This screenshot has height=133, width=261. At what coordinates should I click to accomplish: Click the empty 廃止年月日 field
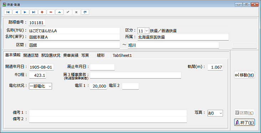102,67
